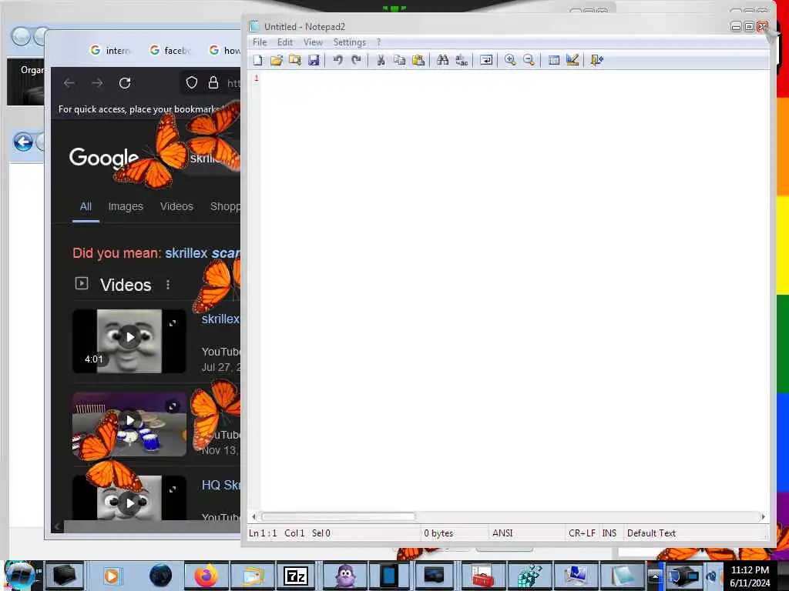This screenshot has height=591, width=789.
Task: Open the media player taskbar icon
Action: click(x=112, y=576)
